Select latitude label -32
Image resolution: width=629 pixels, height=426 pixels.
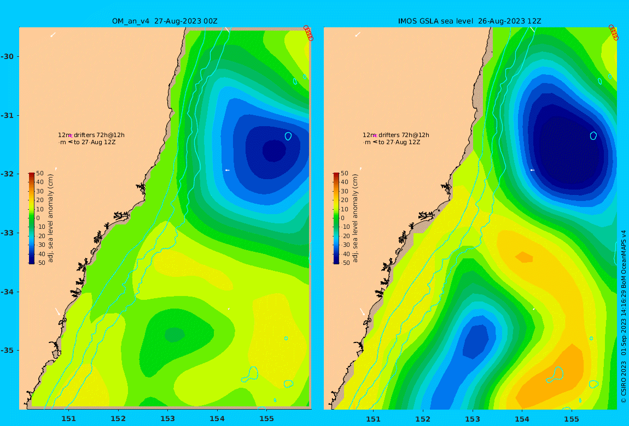coord(7,174)
